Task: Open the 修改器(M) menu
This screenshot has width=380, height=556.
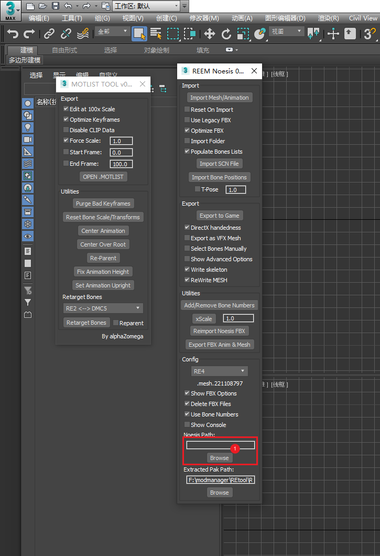Action: coord(204,18)
